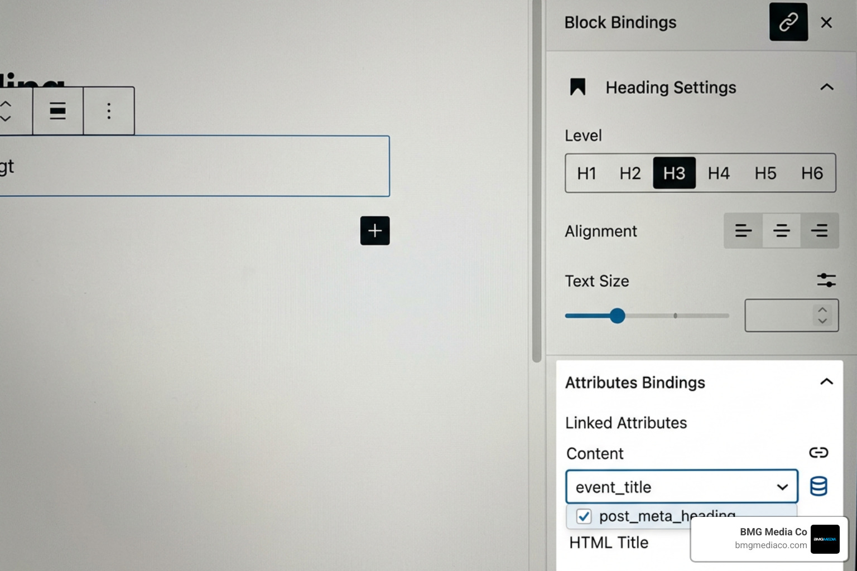This screenshot has height=571, width=857.
Task: Click the Content link icon
Action: pyautogui.click(x=819, y=452)
